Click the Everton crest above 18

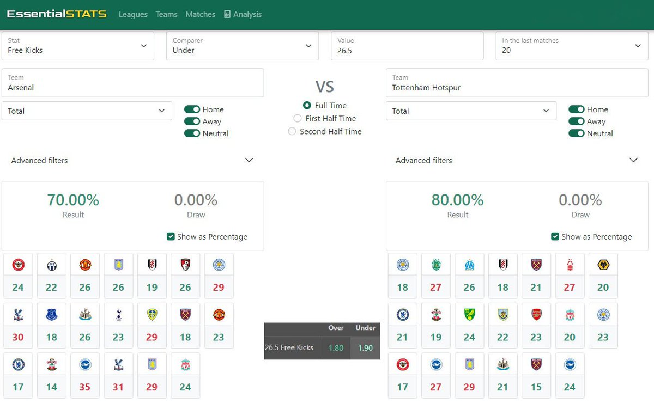(x=52, y=315)
